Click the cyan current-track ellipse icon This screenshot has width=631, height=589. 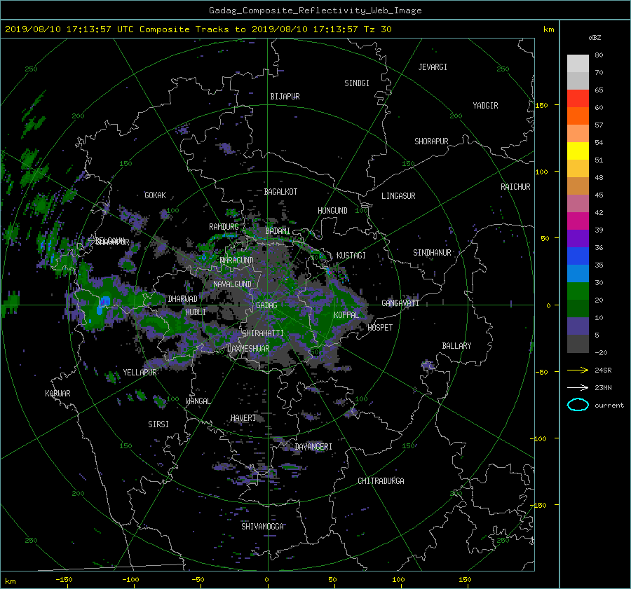[578, 405]
